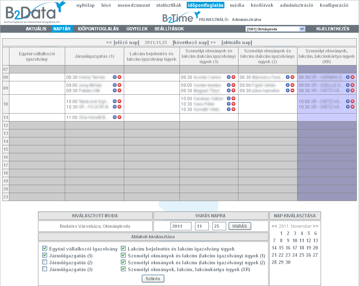
Task: Open the statisztikák top menu
Action: coord(169,5)
